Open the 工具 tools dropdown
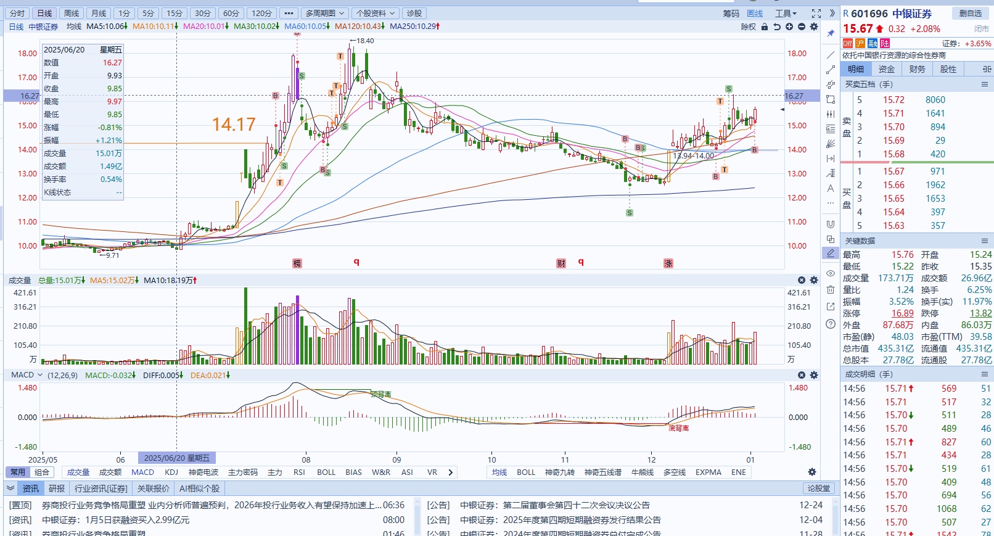Viewport: 994px width, 536px height. [x=786, y=13]
